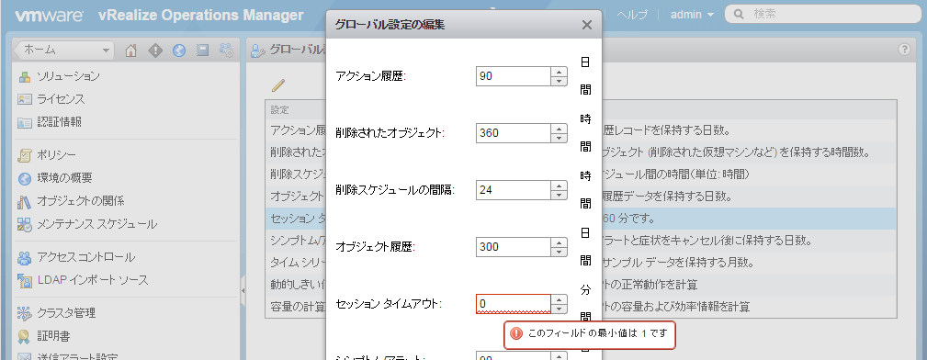The height and width of the screenshot is (360, 927).
Task: Select the background row ending with 60 分です。
Action: [581, 219]
